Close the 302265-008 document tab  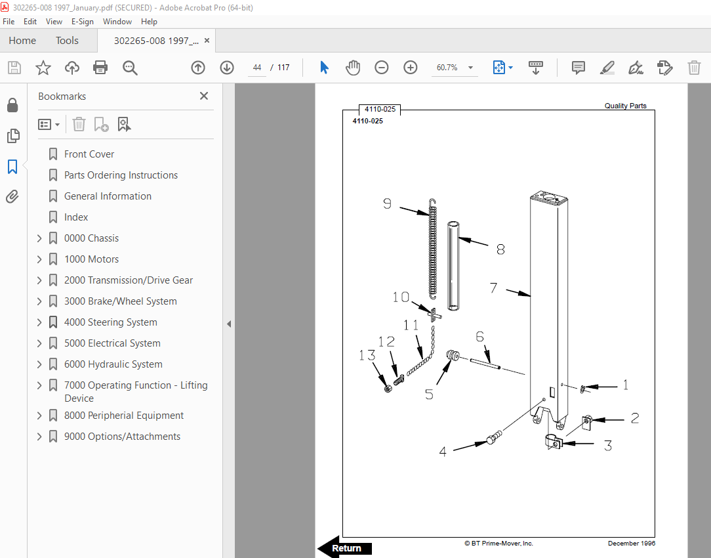tap(207, 41)
